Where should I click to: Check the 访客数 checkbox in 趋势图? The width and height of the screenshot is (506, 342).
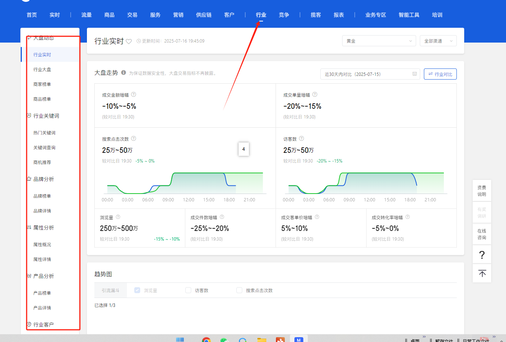188,290
